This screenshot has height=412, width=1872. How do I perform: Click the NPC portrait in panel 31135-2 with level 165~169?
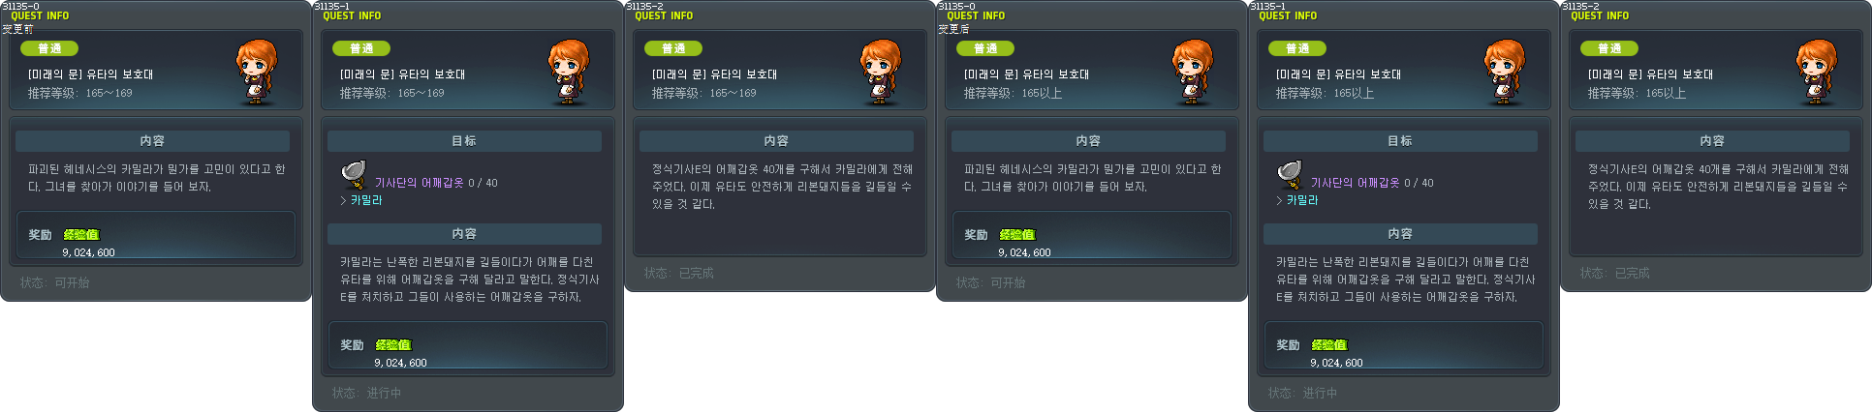point(881,72)
